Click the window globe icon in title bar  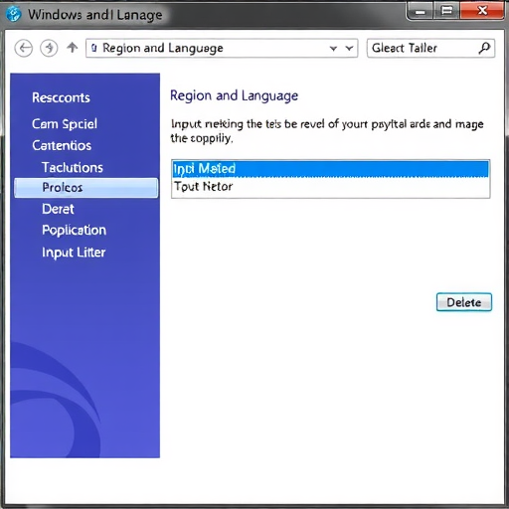tap(13, 14)
